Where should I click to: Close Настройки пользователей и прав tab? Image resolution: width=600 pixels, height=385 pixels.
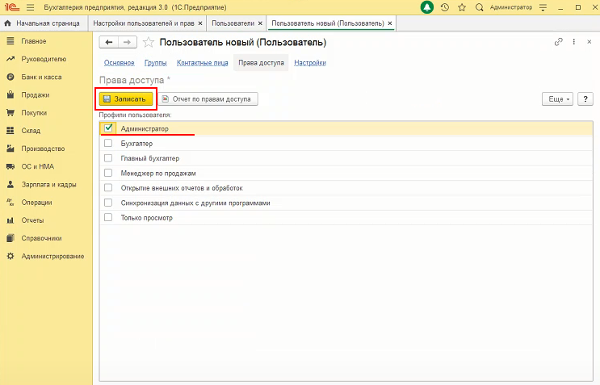(200, 23)
